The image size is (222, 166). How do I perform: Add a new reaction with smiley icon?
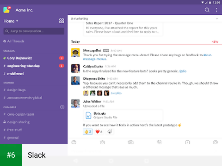pos(110,132)
